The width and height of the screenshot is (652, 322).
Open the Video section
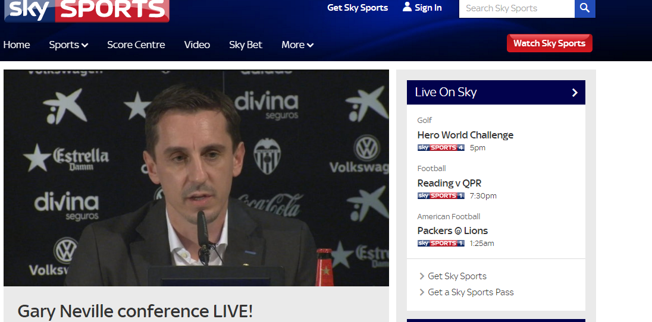tap(197, 45)
